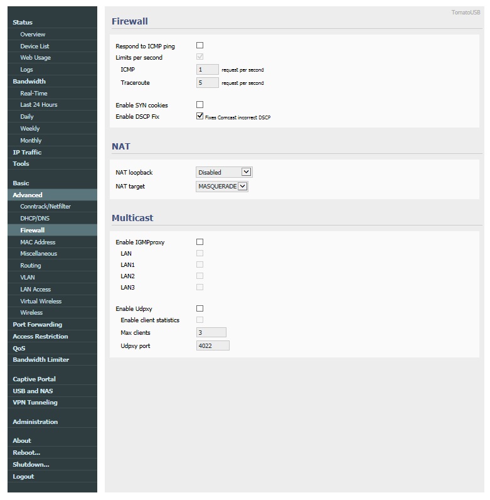The image size is (490, 500).
Task: Open Basic settings section
Action: [x=53, y=183]
